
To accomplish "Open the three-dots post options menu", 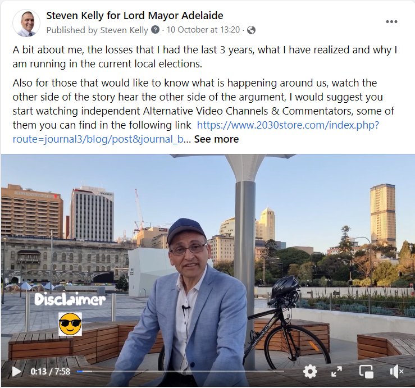I will [x=391, y=22].
